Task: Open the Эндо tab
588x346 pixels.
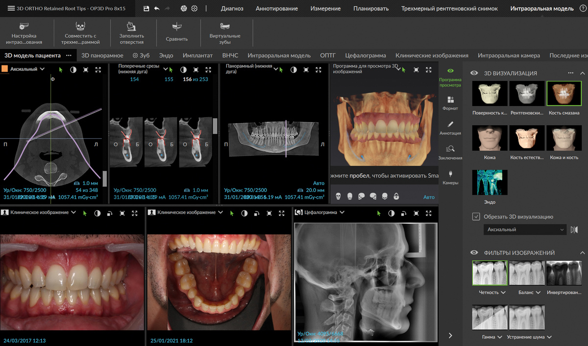Action: click(166, 55)
